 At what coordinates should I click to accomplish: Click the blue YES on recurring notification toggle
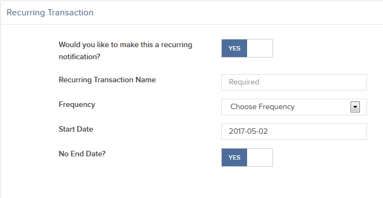point(234,48)
